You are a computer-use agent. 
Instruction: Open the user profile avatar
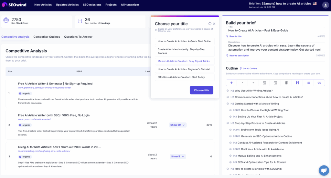click(x=326, y=5)
